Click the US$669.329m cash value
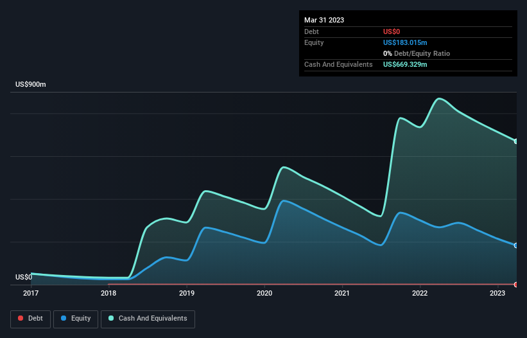This screenshot has height=338, width=527. click(x=405, y=64)
